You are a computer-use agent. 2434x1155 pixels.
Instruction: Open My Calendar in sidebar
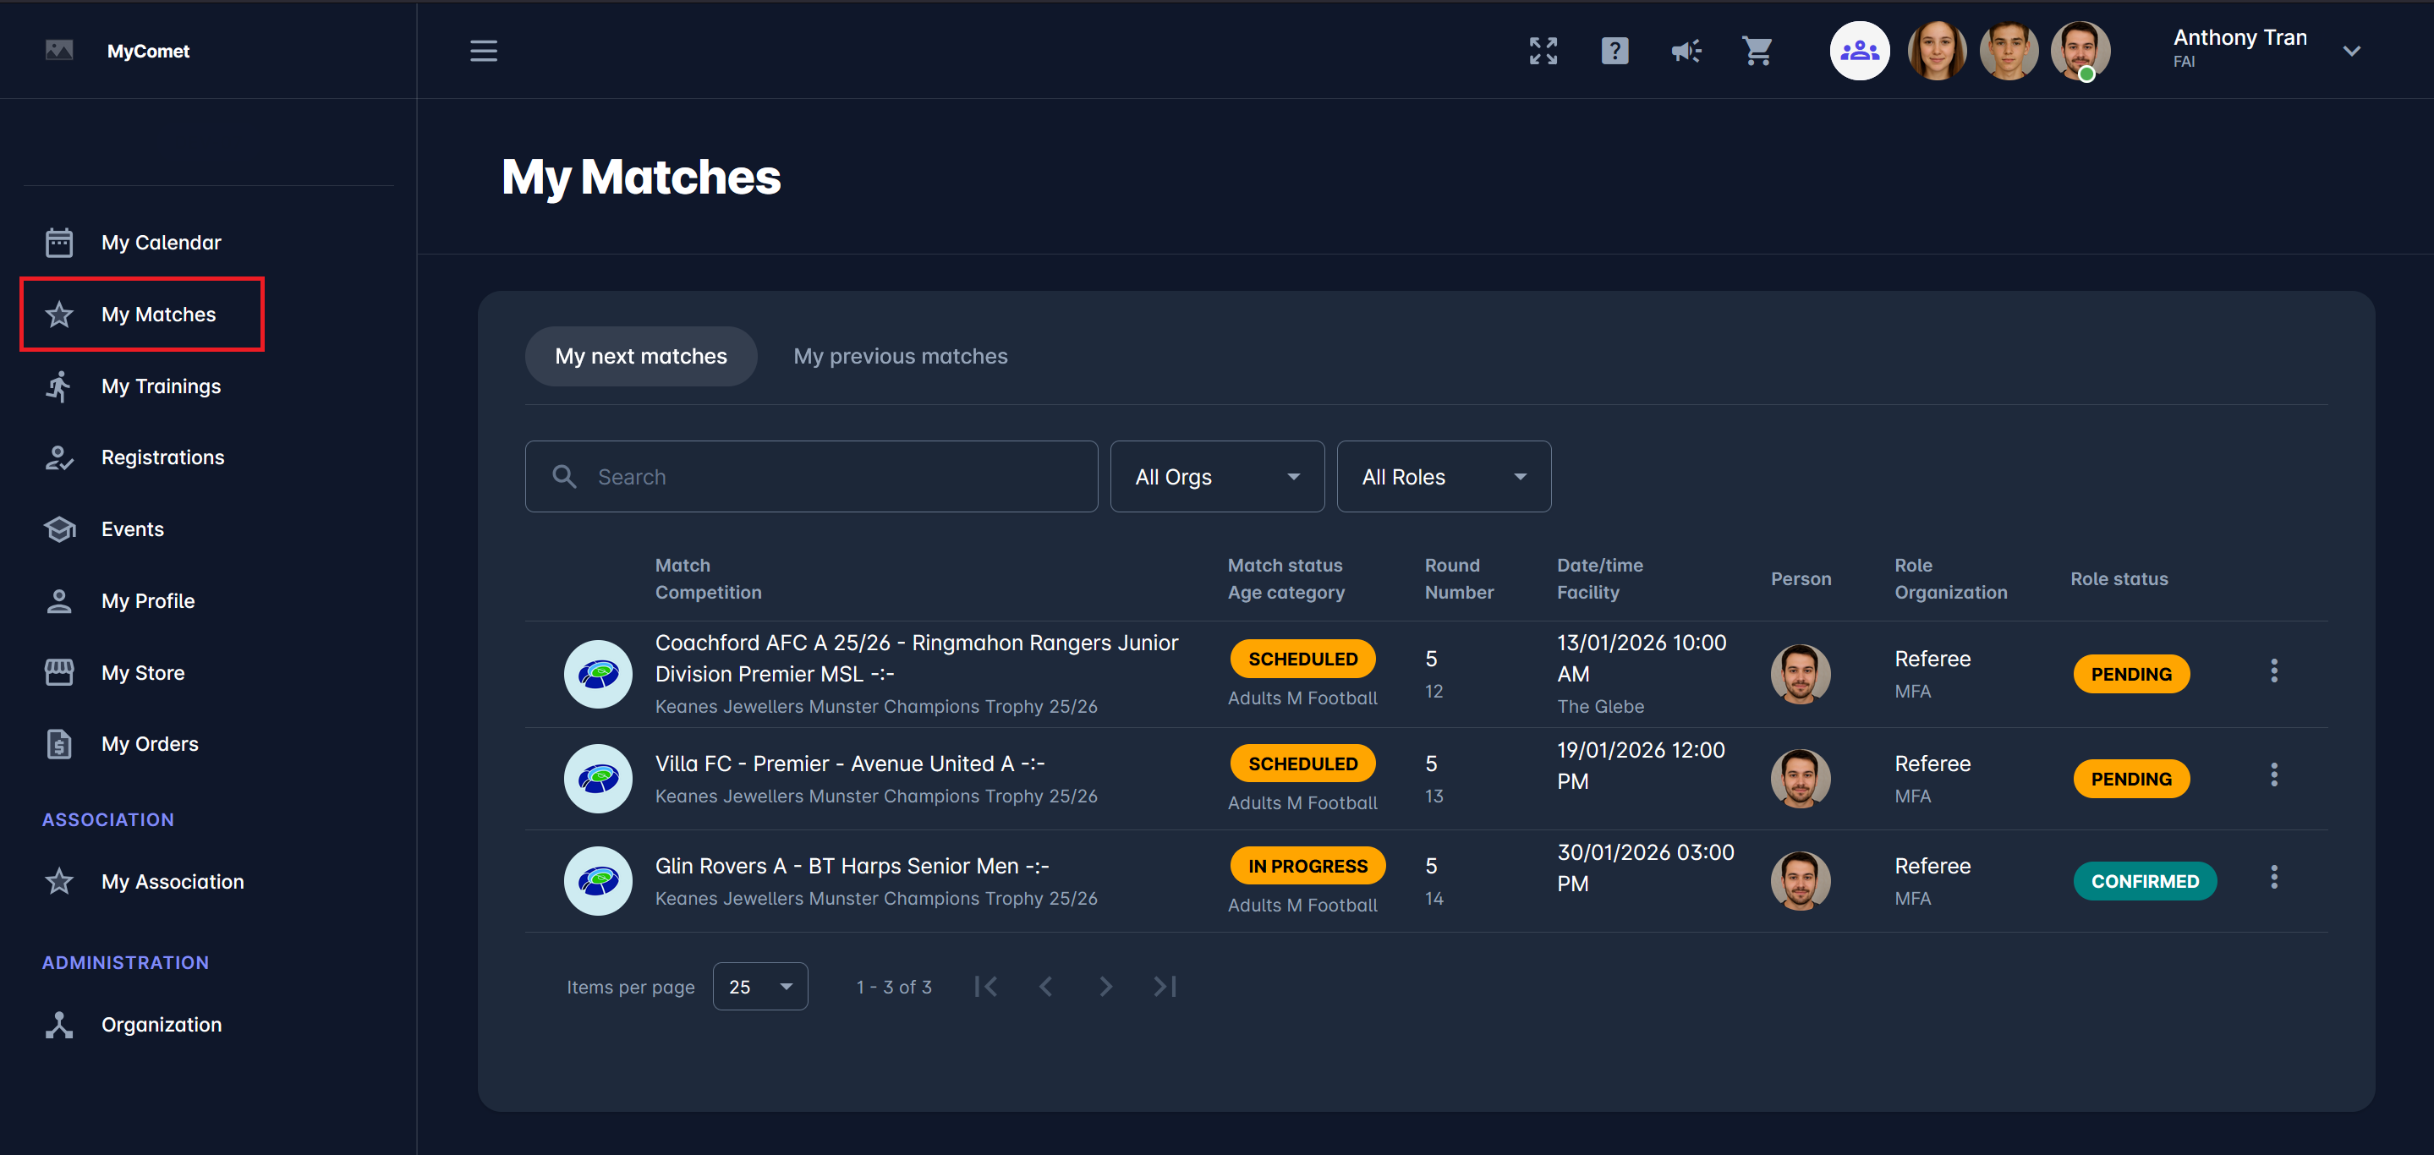161,243
